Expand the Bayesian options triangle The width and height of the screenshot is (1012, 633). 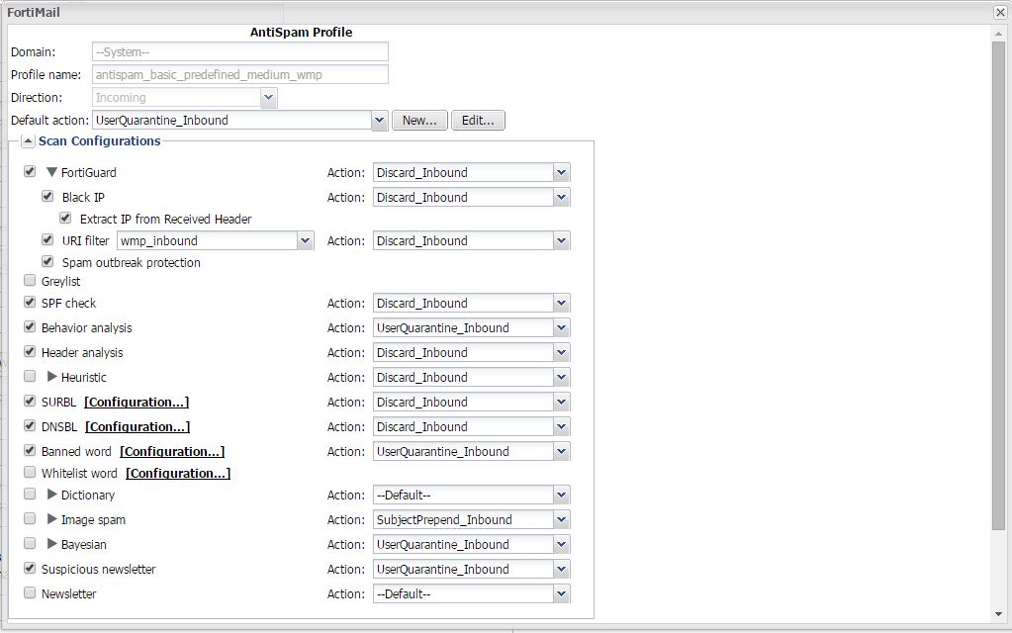(52, 544)
